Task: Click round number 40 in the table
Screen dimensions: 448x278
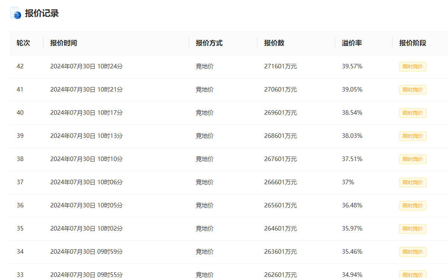Action: tap(20, 113)
